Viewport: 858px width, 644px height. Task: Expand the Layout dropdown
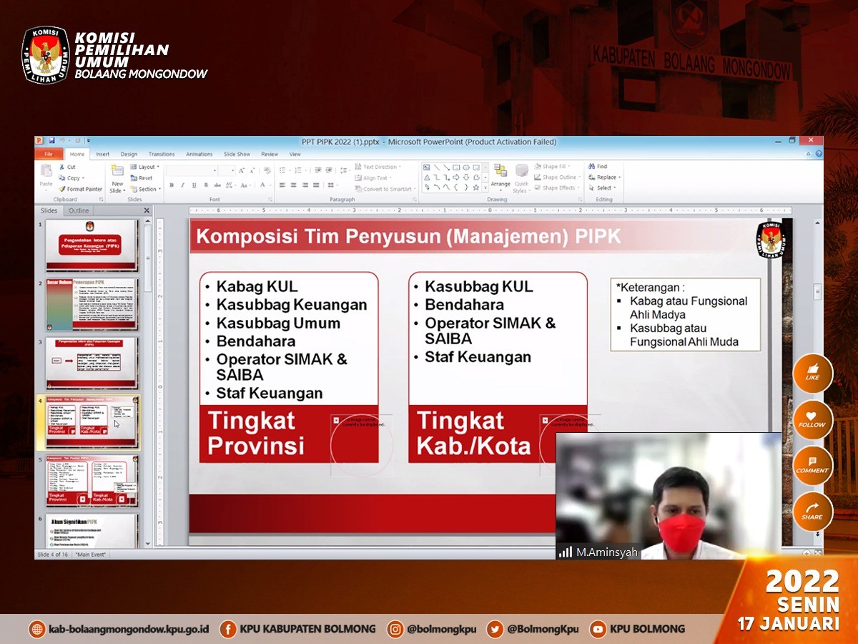tap(145, 167)
